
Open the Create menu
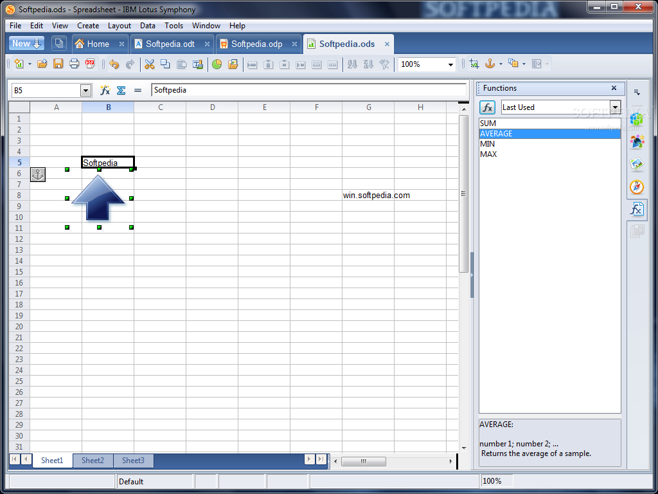coord(88,26)
